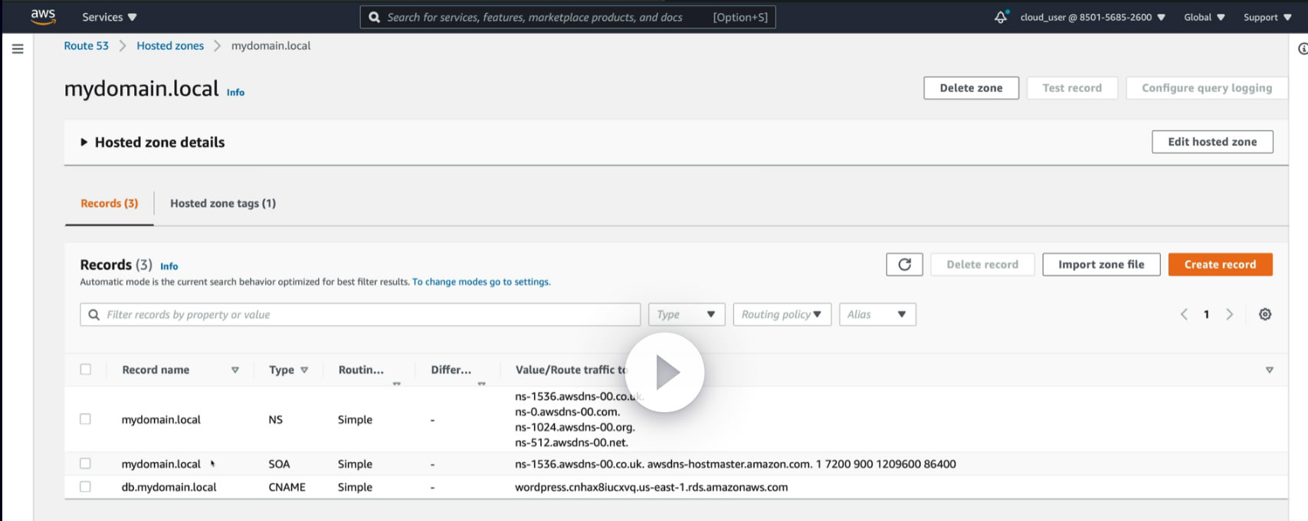Play the video overlay button
The image size is (1308, 521).
[x=664, y=372]
